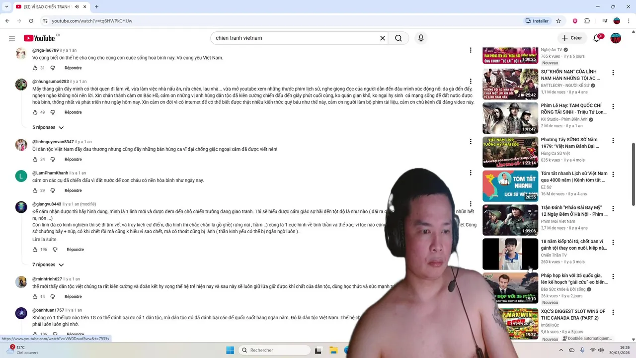
Task: Mute the tab via speaker icon
Action: click(x=77, y=7)
